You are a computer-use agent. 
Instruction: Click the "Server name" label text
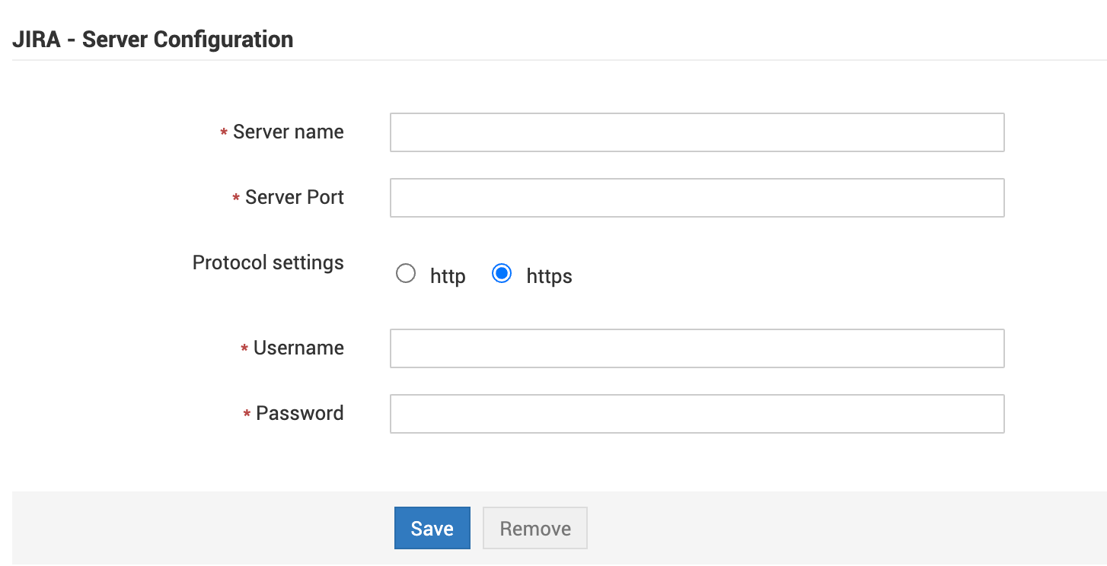288,132
